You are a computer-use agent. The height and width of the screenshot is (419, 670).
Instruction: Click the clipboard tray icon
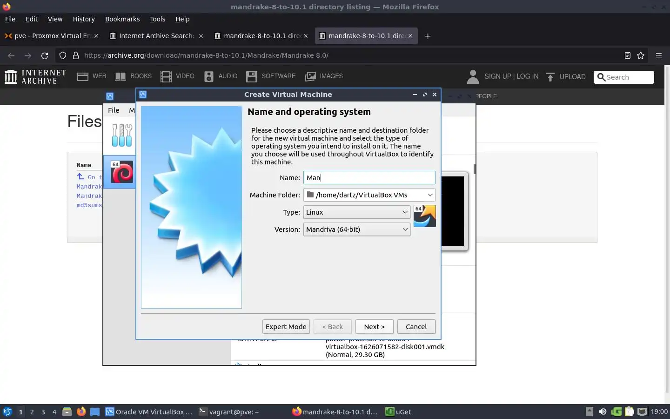(629, 412)
